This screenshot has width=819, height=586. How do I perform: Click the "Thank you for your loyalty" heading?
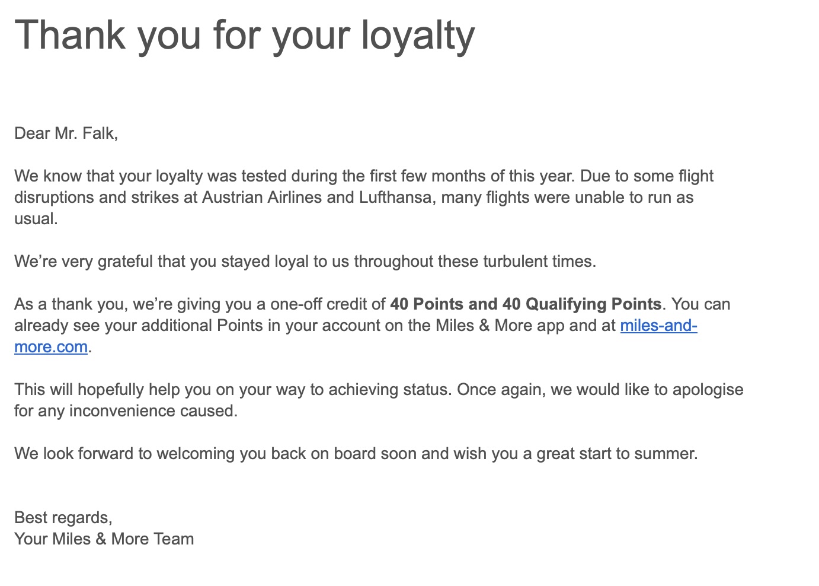(244, 36)
